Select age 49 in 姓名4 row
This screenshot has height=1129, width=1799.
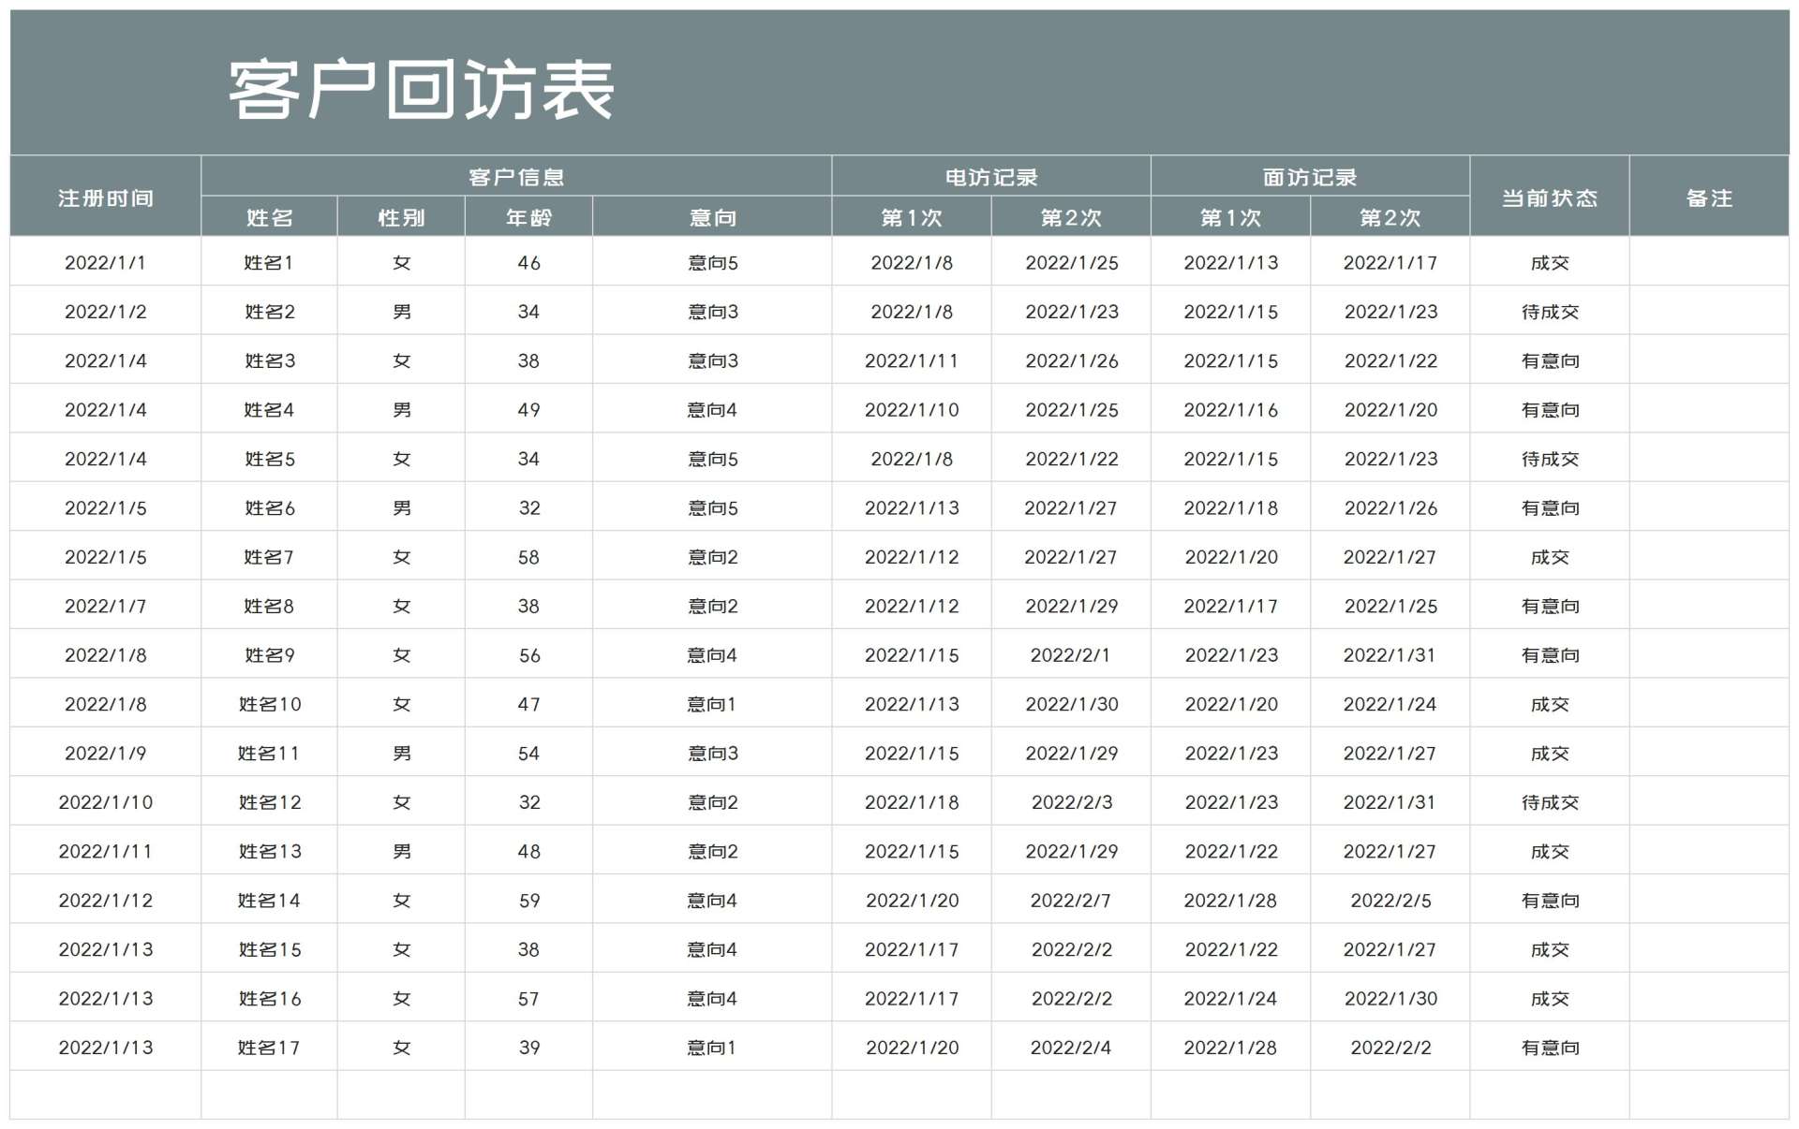point(529,410)
